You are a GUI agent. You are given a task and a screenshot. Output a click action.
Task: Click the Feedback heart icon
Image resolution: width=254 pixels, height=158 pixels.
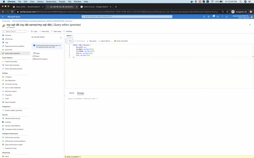point(64,31)
